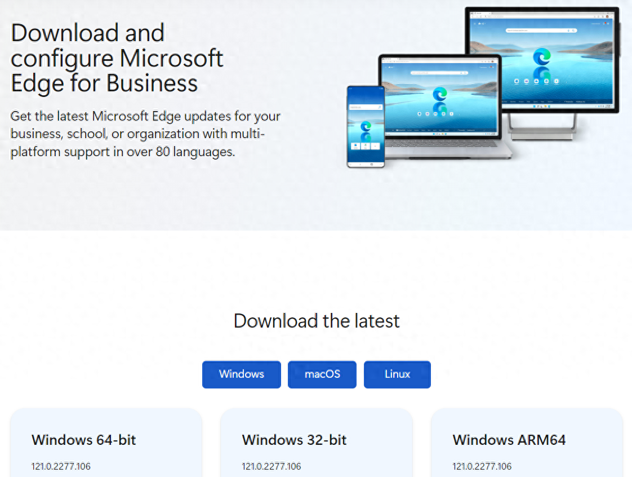Image resolution: width=632 pixels, height=477 pixels.
Task: Click the Windows ARM64 card heading
Action: tap(509, 440)
